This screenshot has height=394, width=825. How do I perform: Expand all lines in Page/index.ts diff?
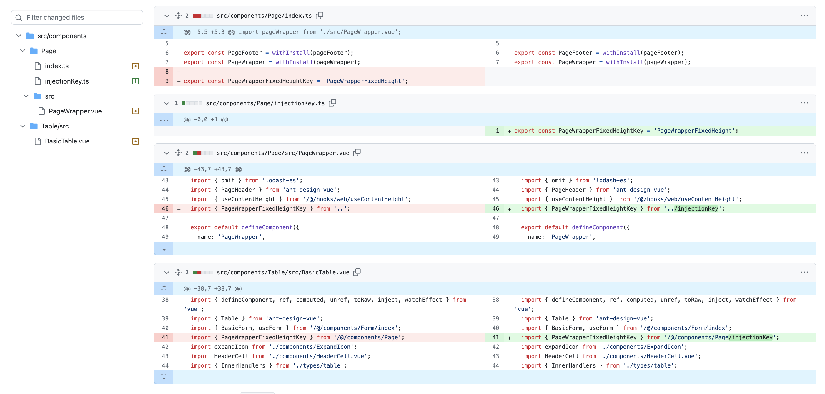click(178, 15)
